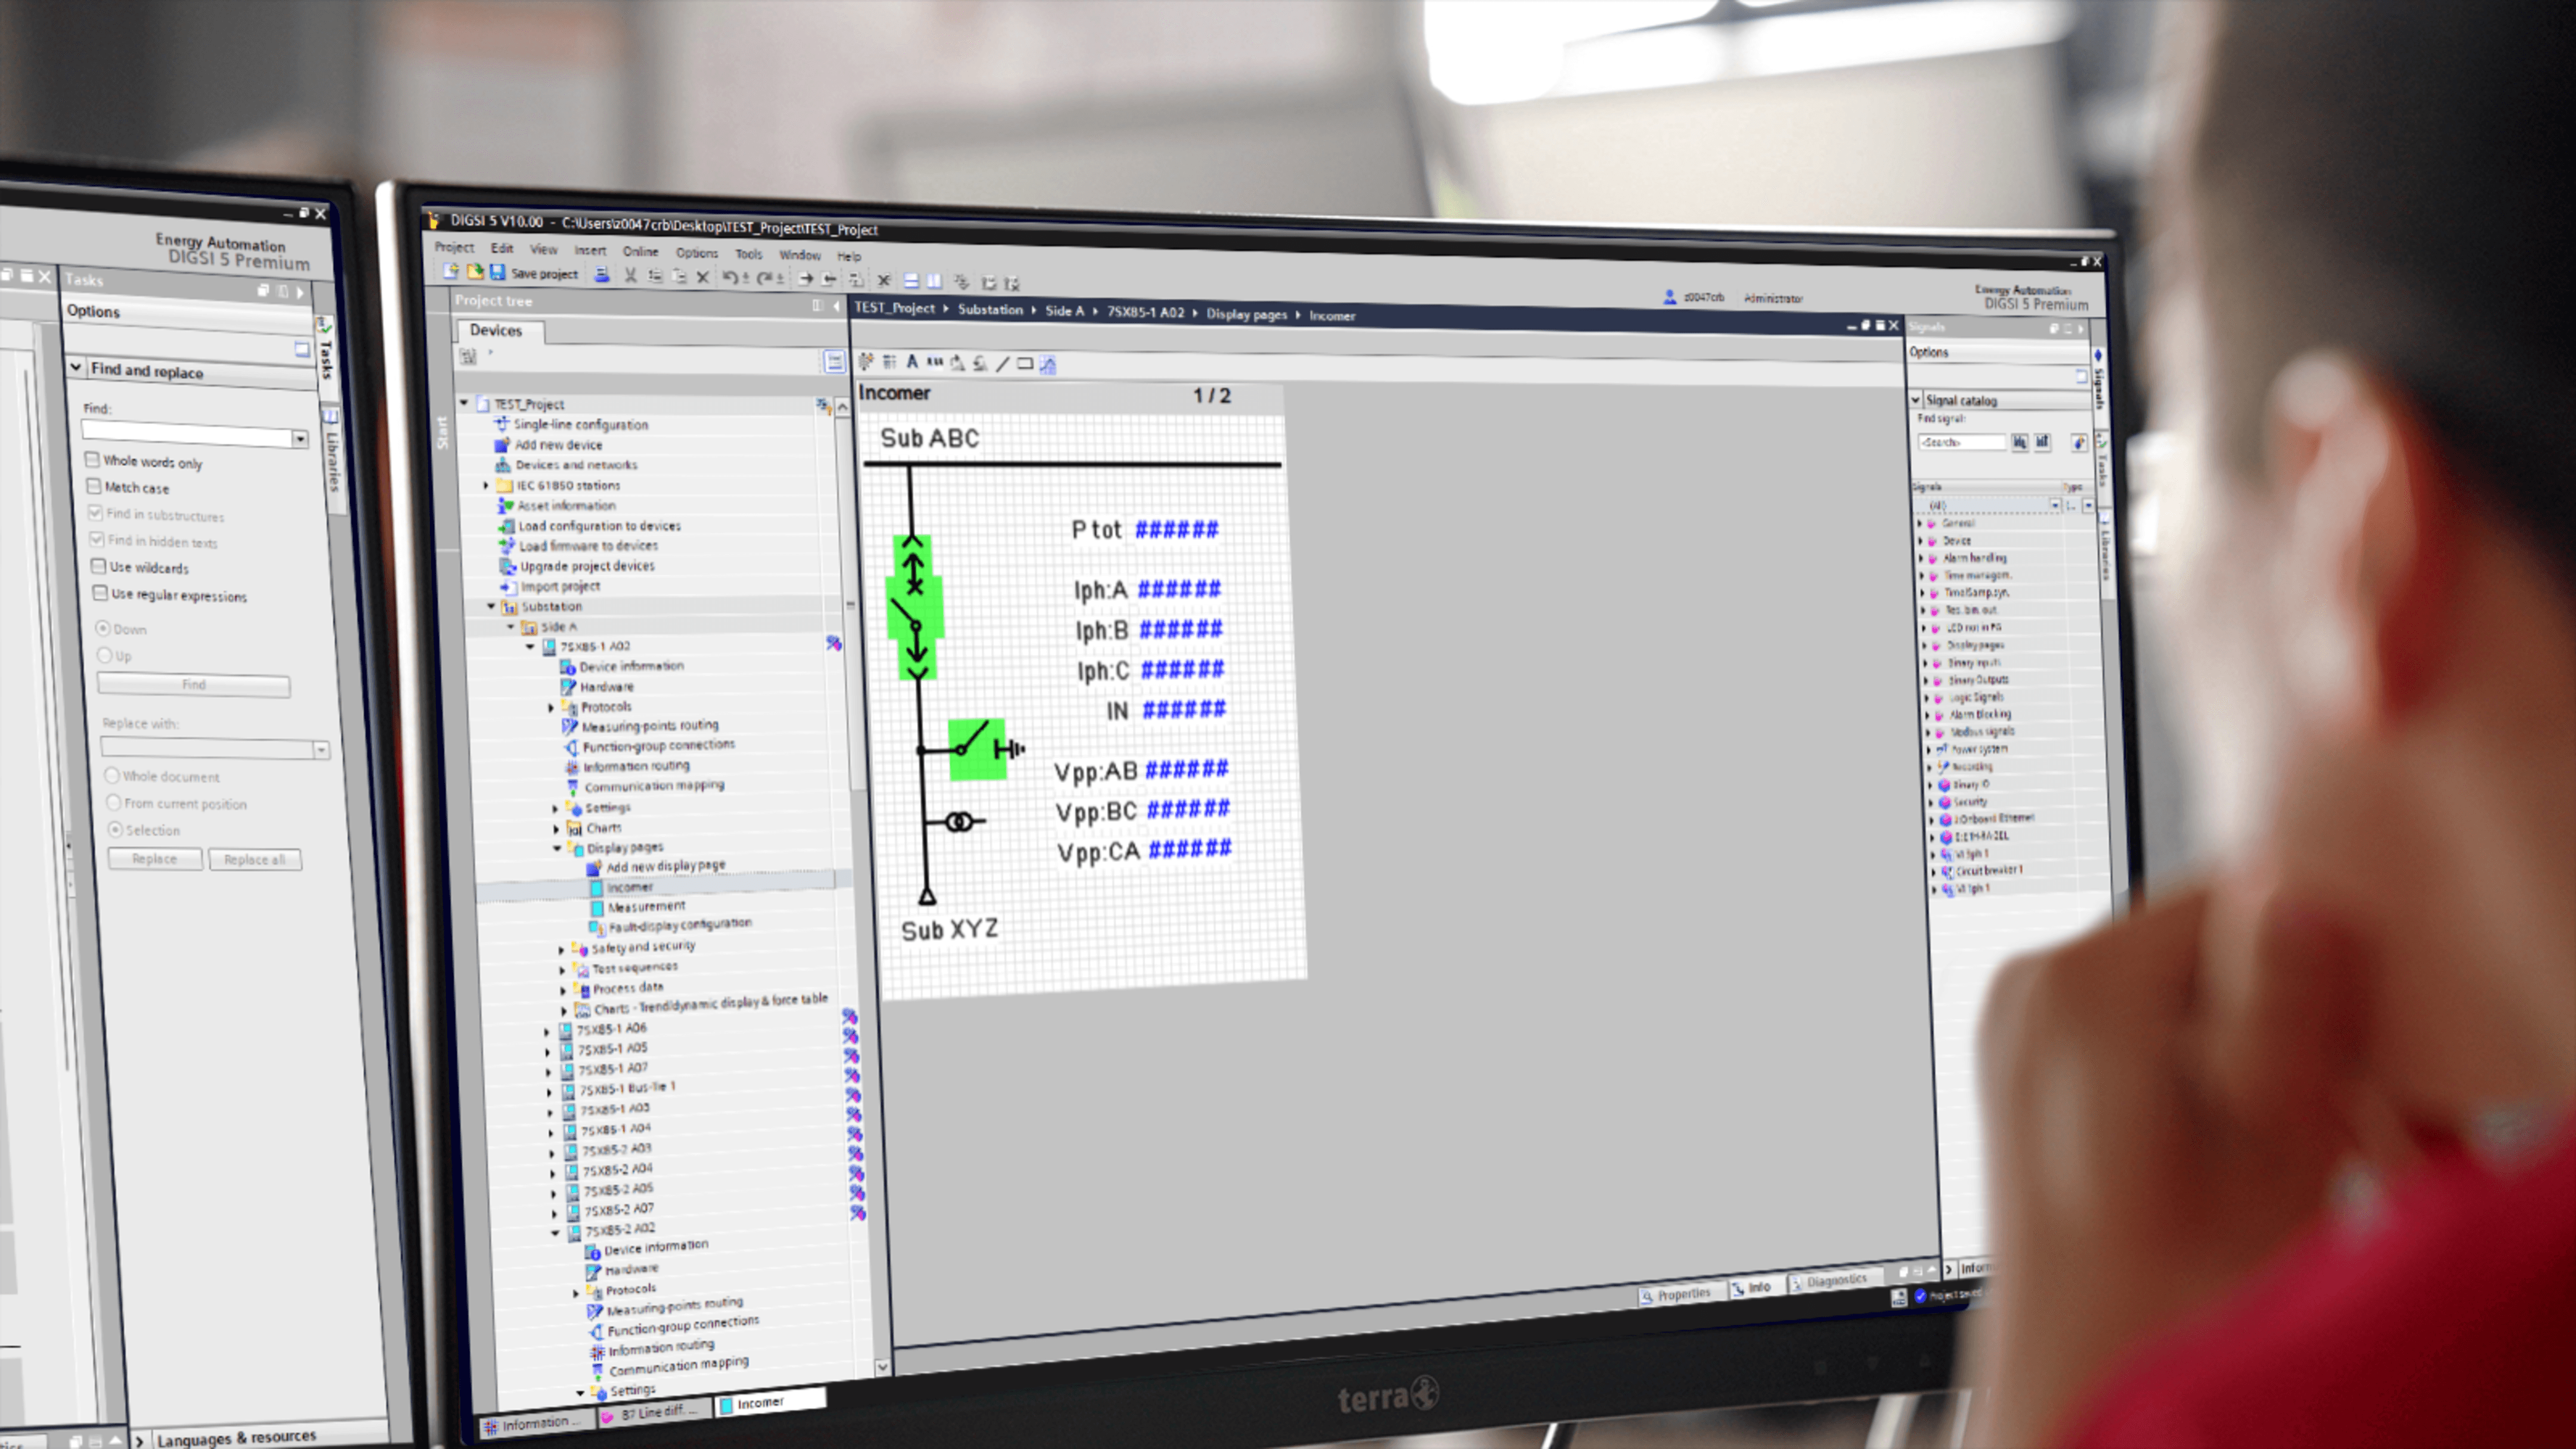Enable the Match case checkbox
Viewport: 2576px width, 1449px height.
tap(94, 486)
